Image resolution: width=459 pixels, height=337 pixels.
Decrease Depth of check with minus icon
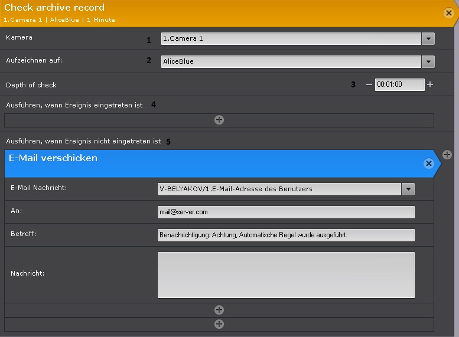[x=369, y=84]
